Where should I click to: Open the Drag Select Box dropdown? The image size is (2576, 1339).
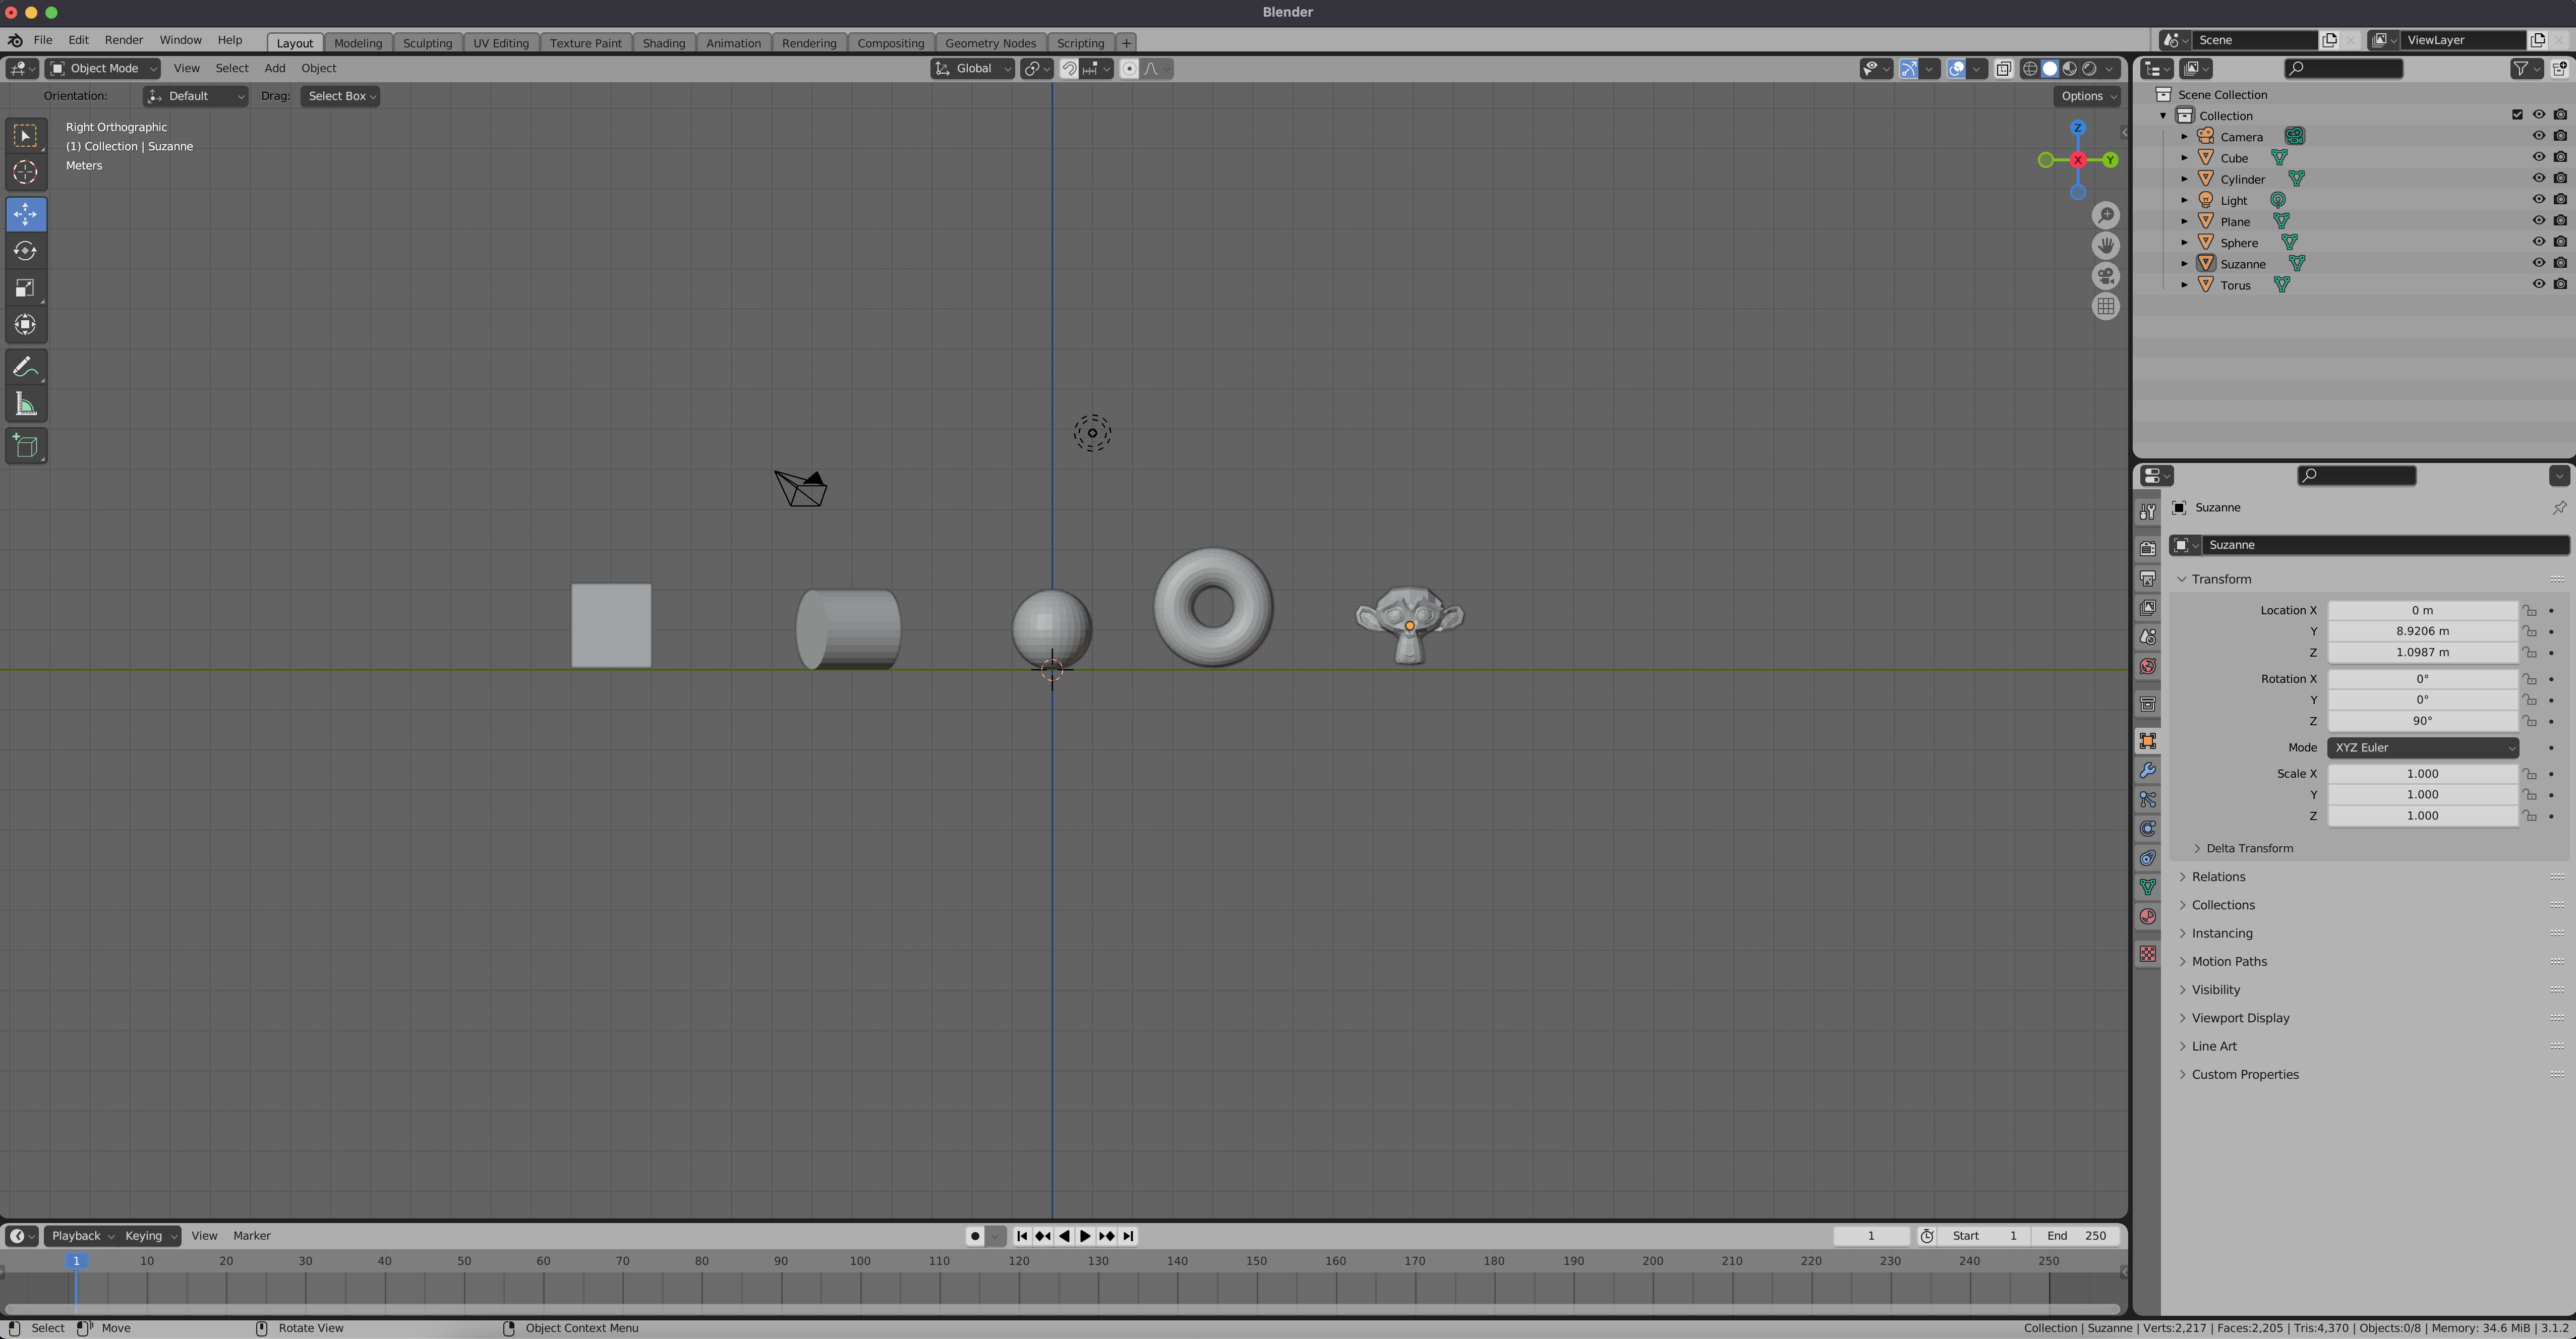[x=340, y=96]
